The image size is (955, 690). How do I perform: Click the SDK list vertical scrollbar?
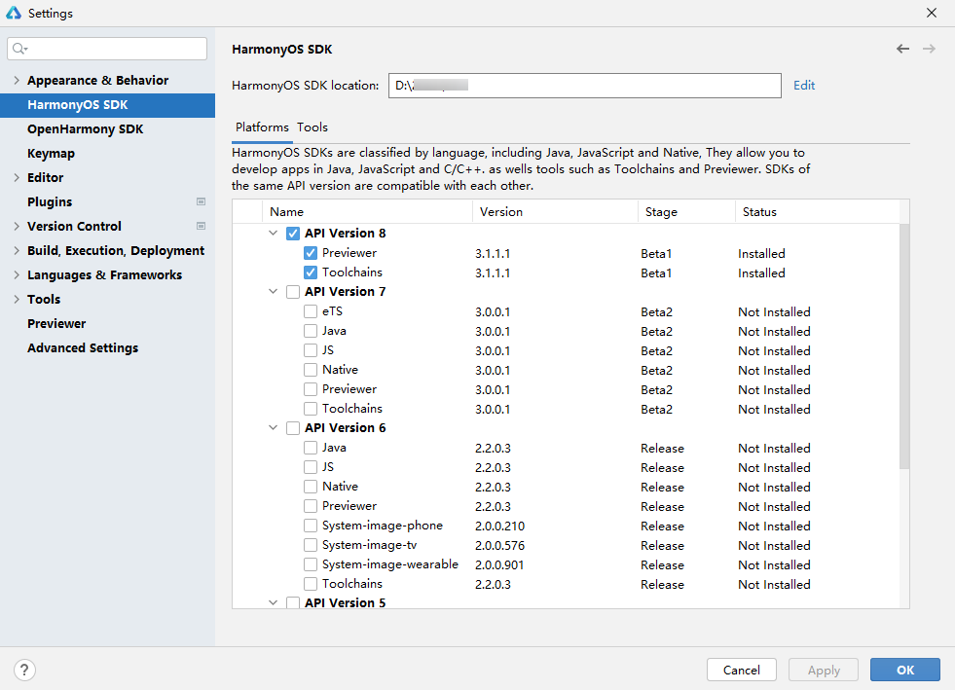904,345
